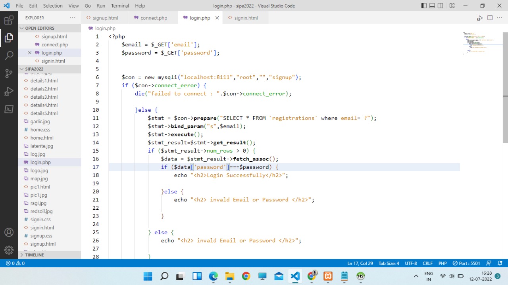Open the Accounts icon in activity bar

click(9, 232)
